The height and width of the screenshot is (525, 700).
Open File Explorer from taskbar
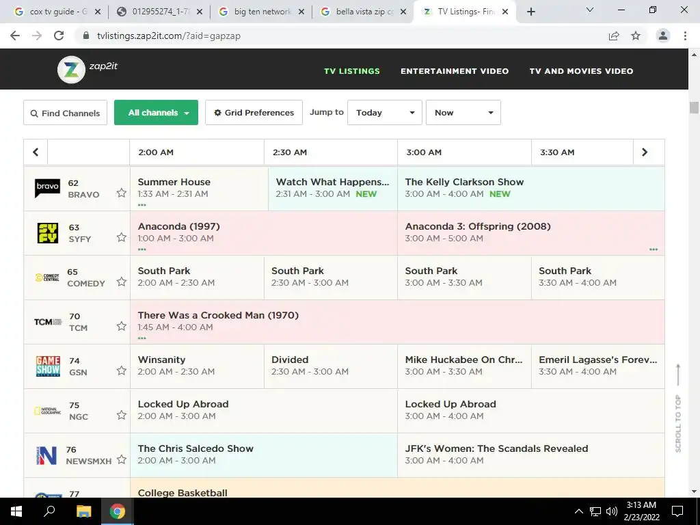[x=83, y=511]
